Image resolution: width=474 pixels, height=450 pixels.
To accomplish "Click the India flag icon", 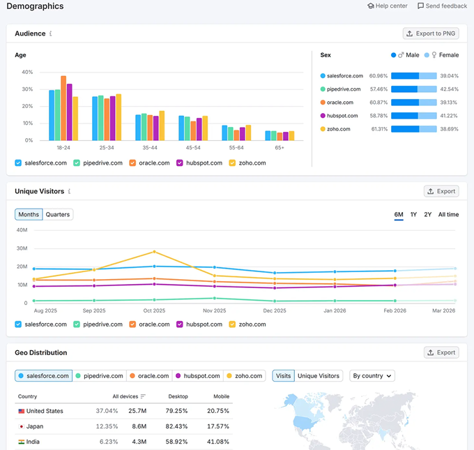I will (x=21, y=442).
